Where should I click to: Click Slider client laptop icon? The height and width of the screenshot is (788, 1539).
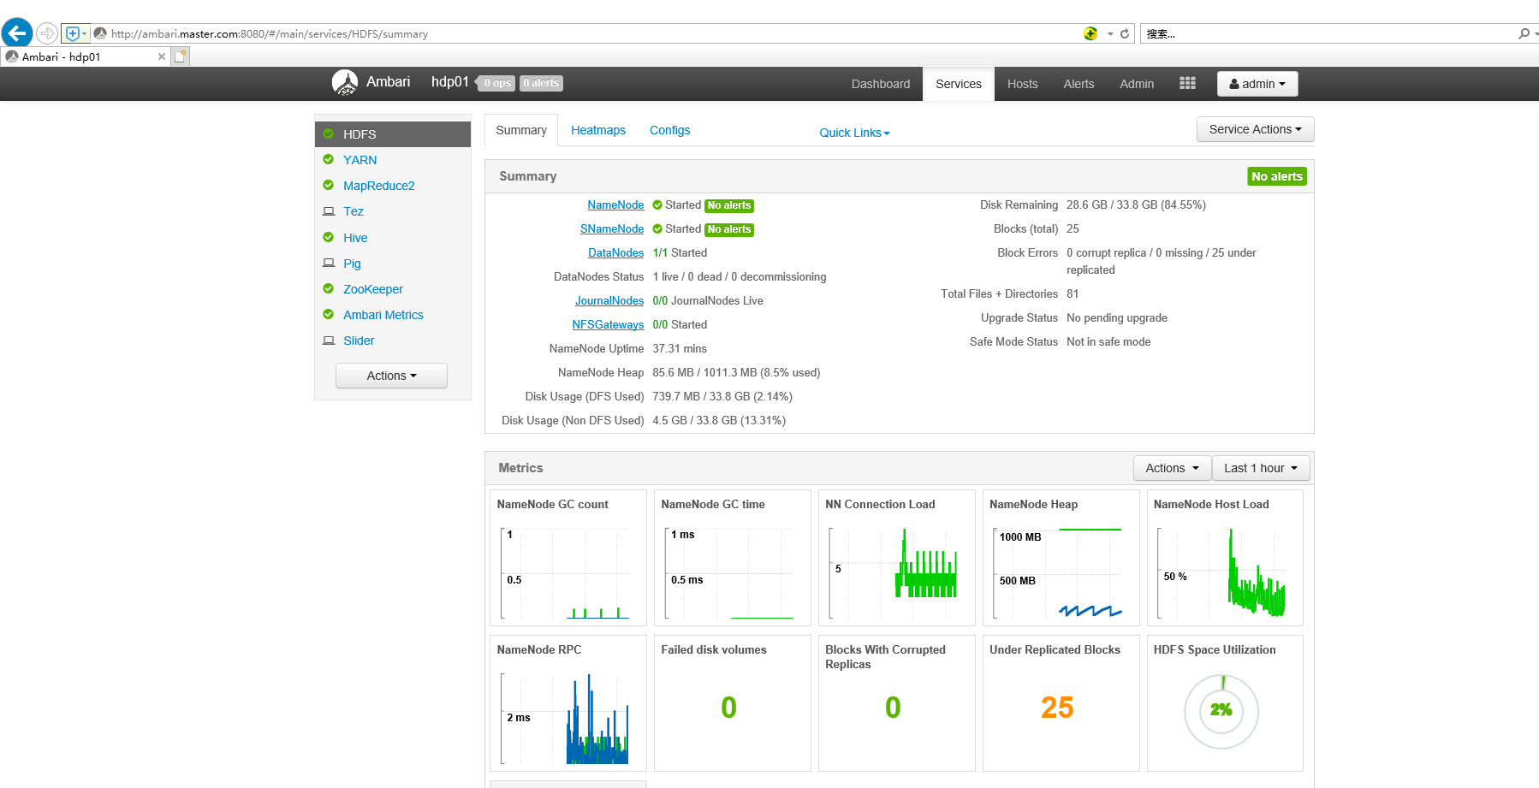point(328,340)
